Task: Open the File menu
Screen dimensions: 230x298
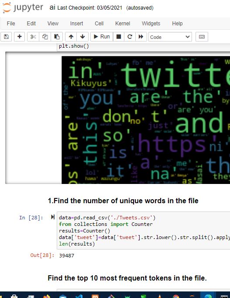Action: pos(11,24)
